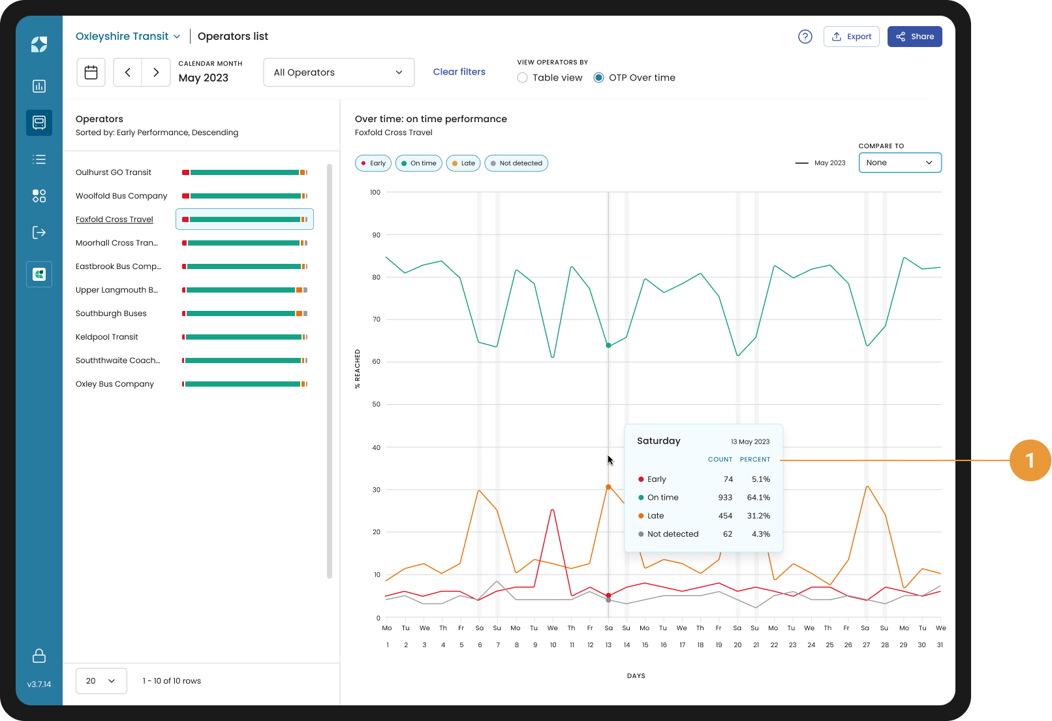
Task: Open the list view icon in sidebar
Action: (39, 159)
